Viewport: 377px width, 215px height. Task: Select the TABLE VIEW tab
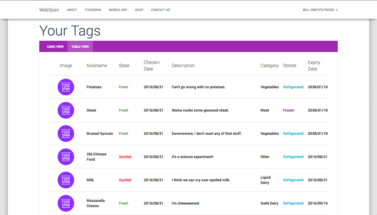tap(80, 46)
